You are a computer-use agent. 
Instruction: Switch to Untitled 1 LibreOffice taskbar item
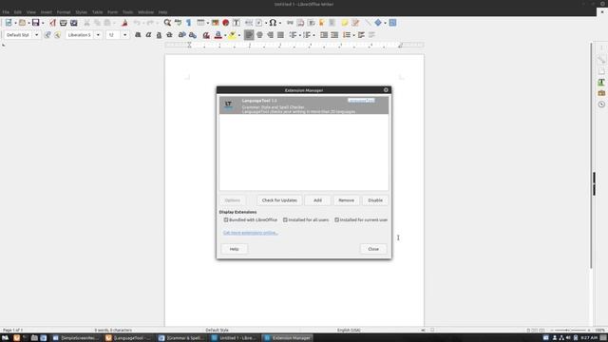click(x=234, y=338)
